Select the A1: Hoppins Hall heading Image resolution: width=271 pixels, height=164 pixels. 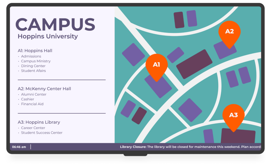pyautogui.click(x=35, y=51)
